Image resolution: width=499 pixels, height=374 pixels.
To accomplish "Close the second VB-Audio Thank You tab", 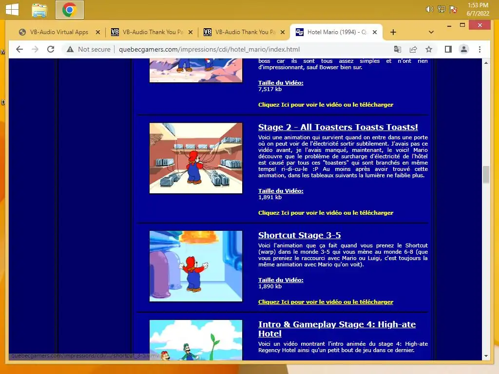I will click(283, 32).
